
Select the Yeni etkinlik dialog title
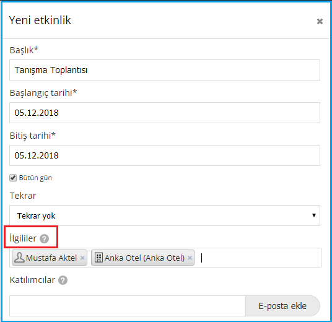pyautogui.click(x=40, y=20)
